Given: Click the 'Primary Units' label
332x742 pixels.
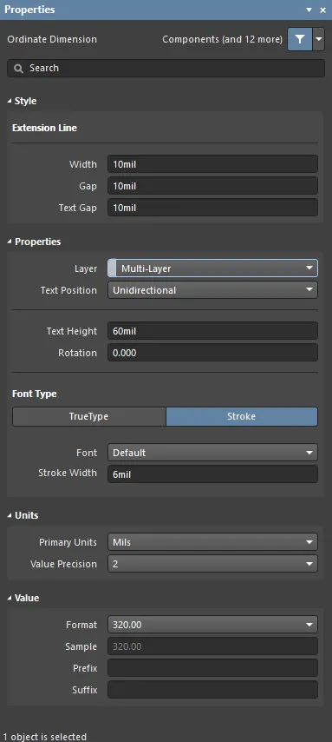Looking at the screenshot, I should tap(68, 542).
